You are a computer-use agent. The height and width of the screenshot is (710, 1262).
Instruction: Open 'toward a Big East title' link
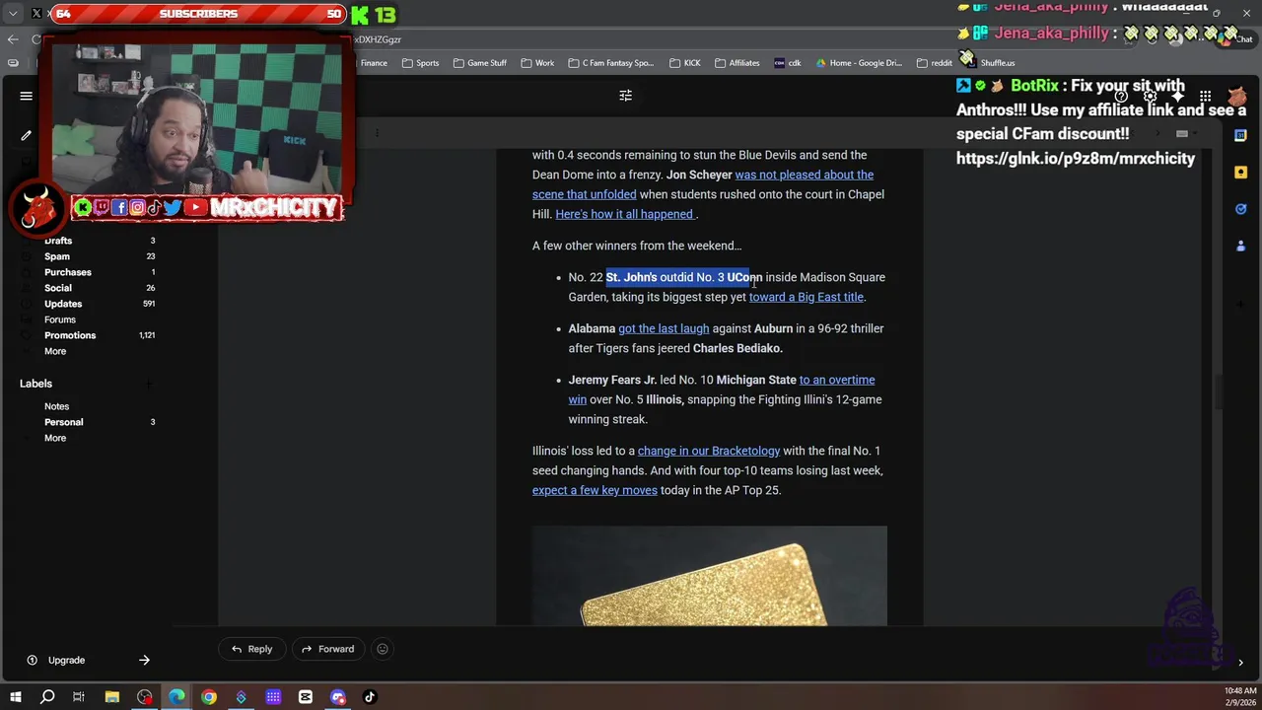[x=806, y=297]
